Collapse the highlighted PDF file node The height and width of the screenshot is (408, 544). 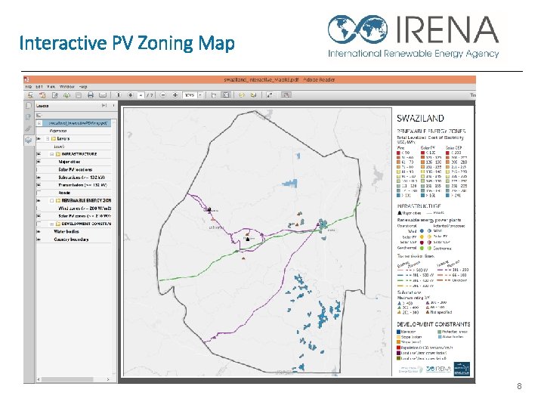point(39,123)
